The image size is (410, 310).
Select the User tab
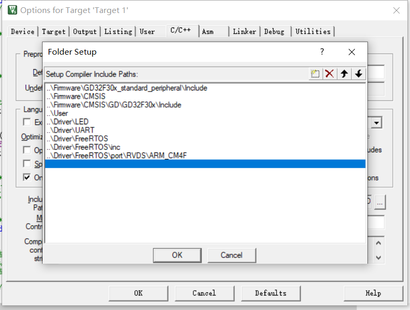[x=147, y=31]
